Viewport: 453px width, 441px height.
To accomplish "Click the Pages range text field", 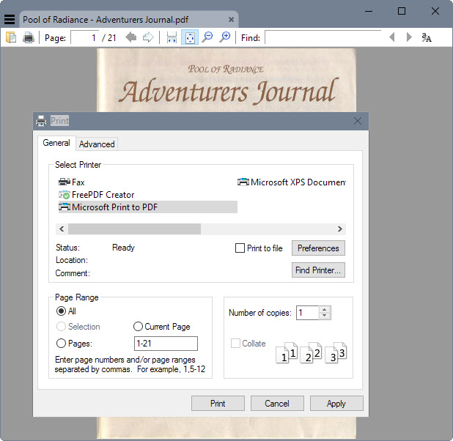I will click(166, 344).
